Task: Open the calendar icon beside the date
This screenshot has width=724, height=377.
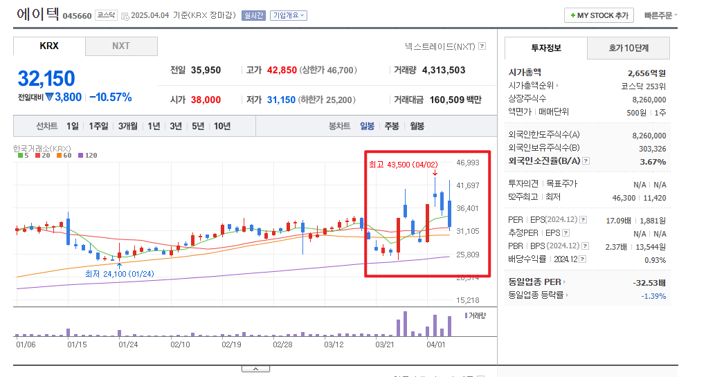Action: coord(125,16)
